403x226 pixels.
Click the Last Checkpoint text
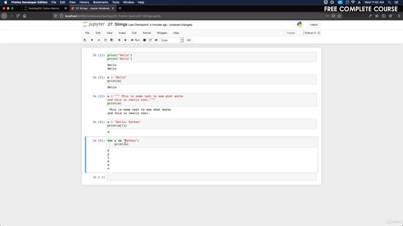click(148, 25)
